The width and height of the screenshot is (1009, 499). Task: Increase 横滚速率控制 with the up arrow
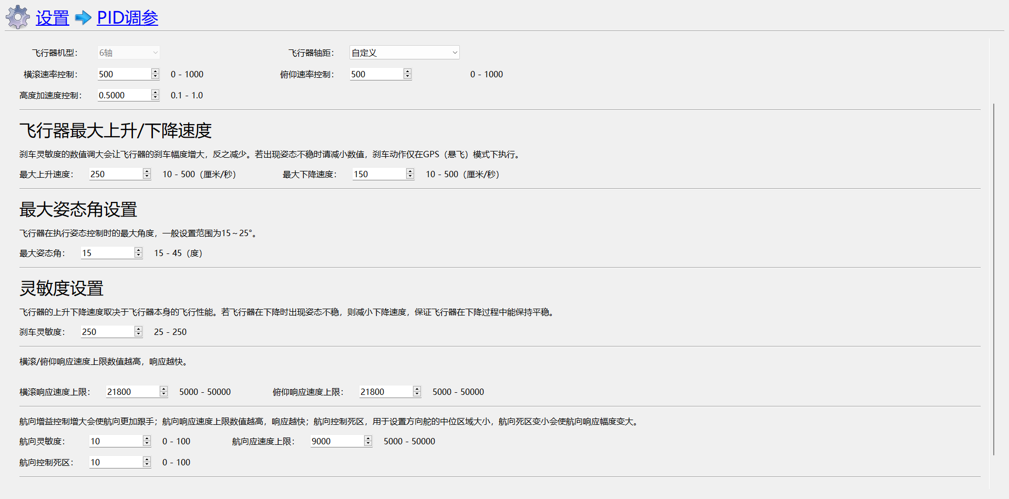pyautogui.click(x=155, y=72)
